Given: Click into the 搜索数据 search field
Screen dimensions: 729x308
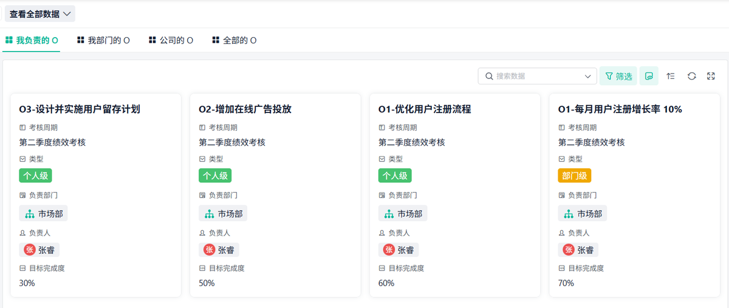Looking at the screenshot, I should [535, 77].
